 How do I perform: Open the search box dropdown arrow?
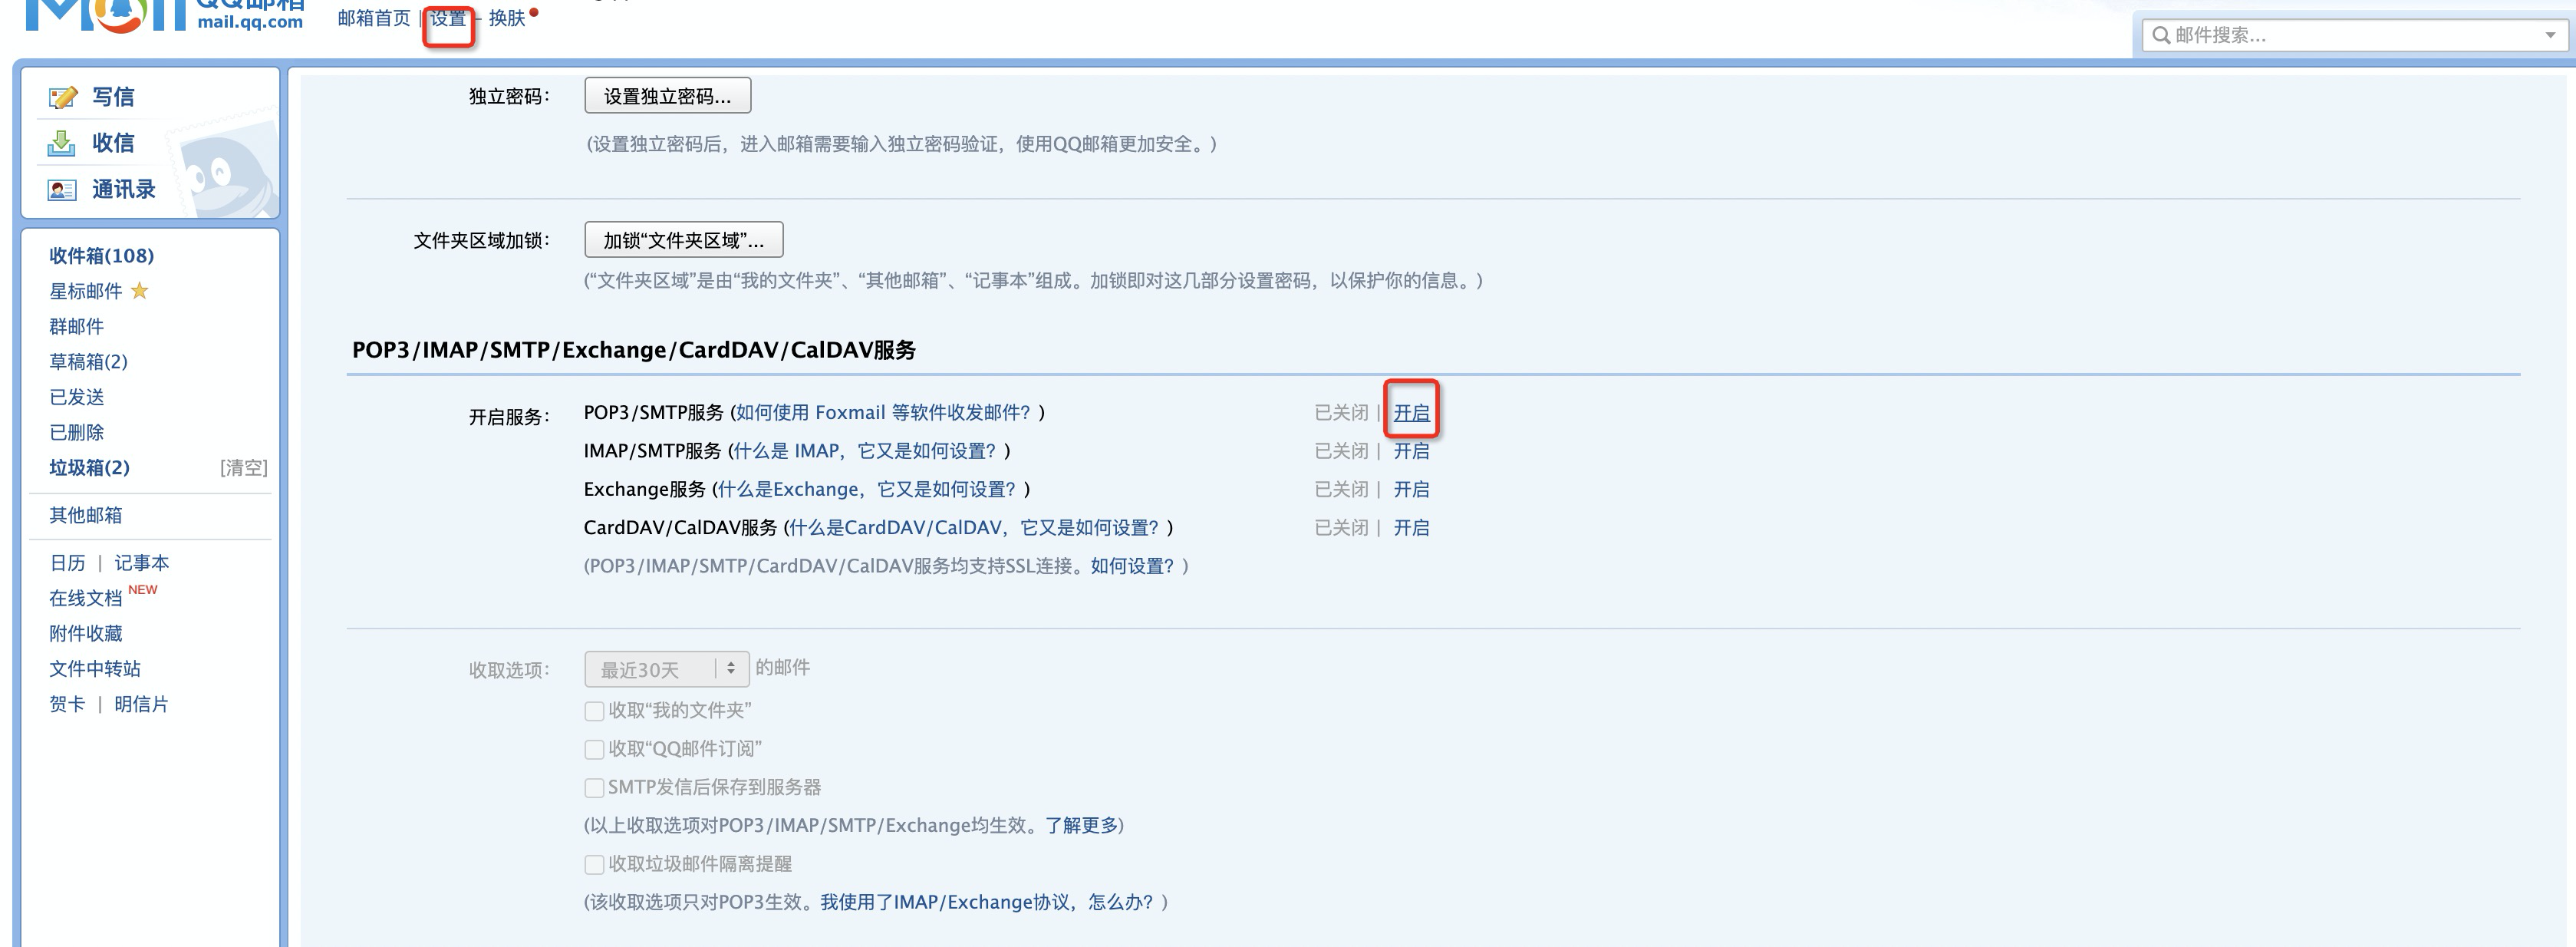coord(2550,35)
